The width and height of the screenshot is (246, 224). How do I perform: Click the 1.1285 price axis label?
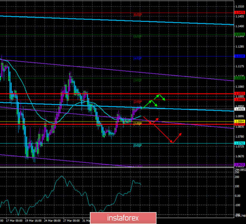pos(240,47)
